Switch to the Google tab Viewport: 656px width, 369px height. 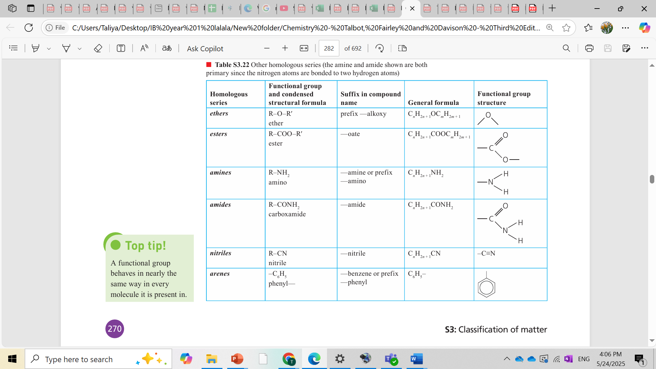point(266,8)
